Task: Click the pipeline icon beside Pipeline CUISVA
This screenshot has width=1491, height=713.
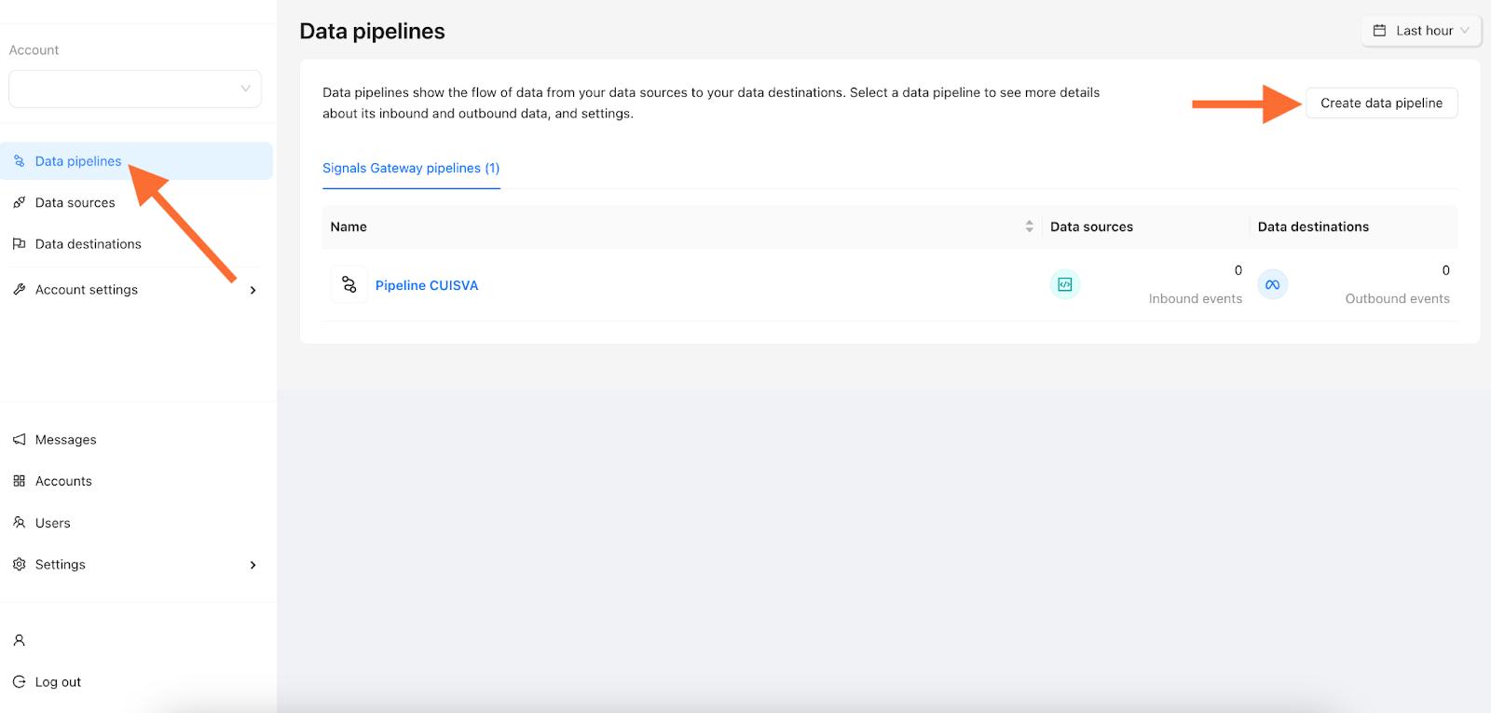Action: click(349, 284)
